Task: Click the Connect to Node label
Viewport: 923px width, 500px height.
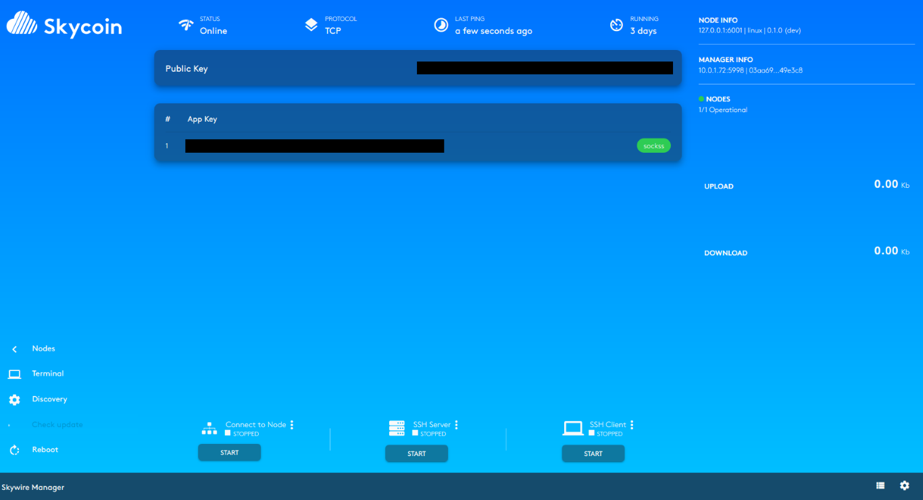Action: 256,425
